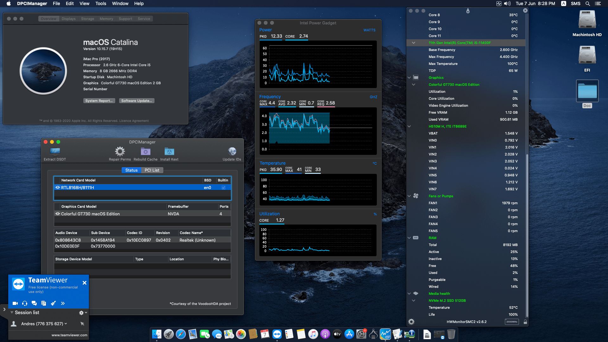
Task: Click the water drop icon atop HWMonitor
Action: click(x=468, y=11)
